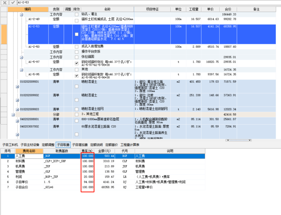Open the 工程量计算表 tab

tap(130, 145)
